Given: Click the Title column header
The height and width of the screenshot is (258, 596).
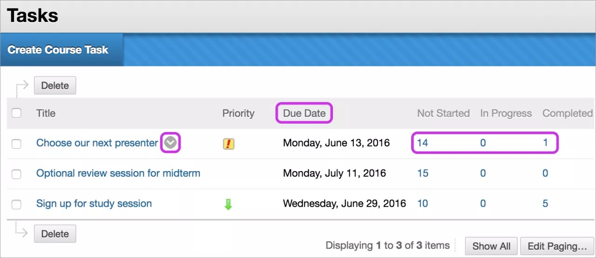Looking at the screenshot, I should pos(46,113).
